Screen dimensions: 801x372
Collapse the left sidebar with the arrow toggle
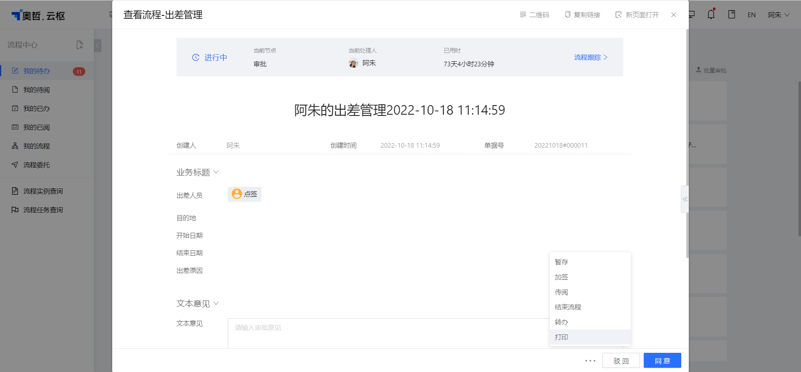98,45
